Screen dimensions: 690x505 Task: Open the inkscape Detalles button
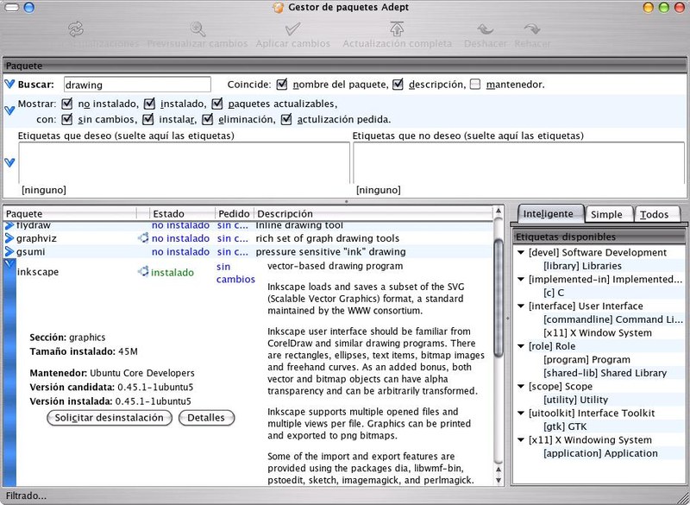(x=206, y=418)
